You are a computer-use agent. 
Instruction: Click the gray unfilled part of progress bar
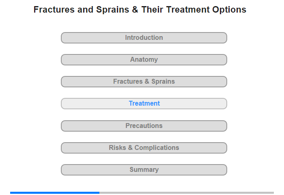coord(187,193)
